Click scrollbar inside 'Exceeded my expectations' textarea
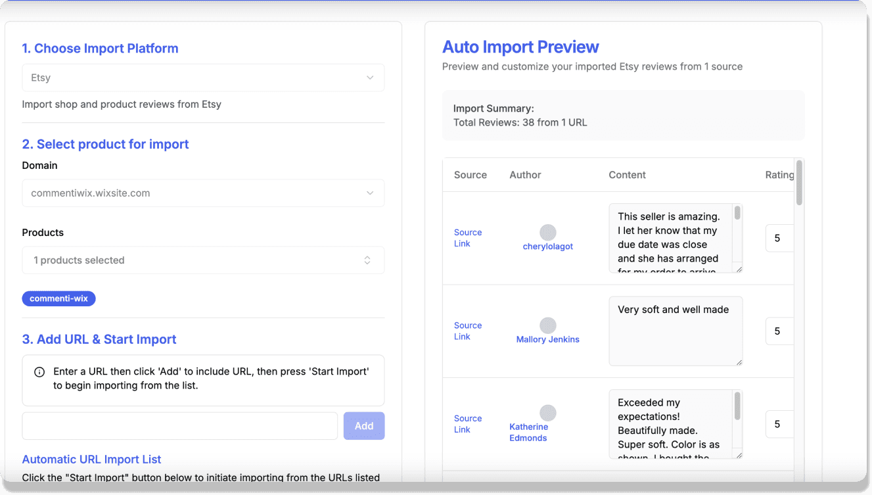Viewport: 872px width, 495px height. pos(737,406)
